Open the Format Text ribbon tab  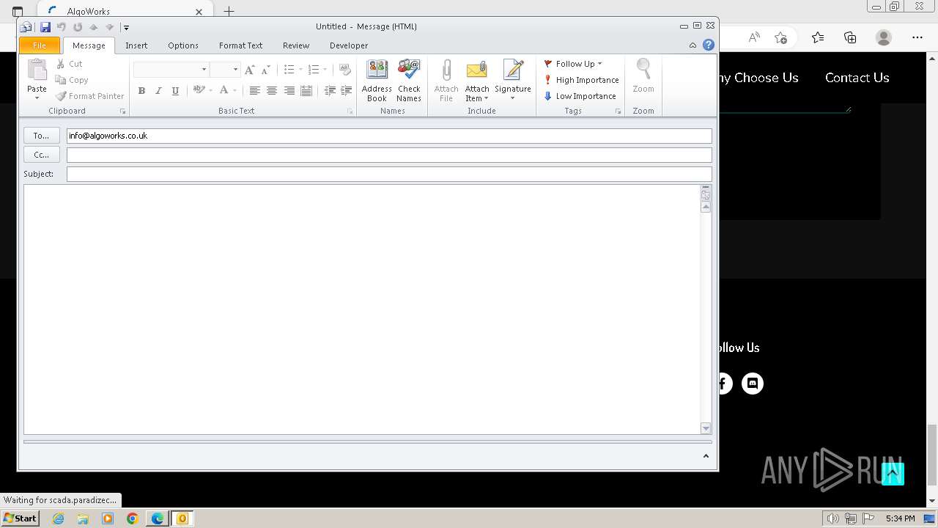tap(240, 45)
